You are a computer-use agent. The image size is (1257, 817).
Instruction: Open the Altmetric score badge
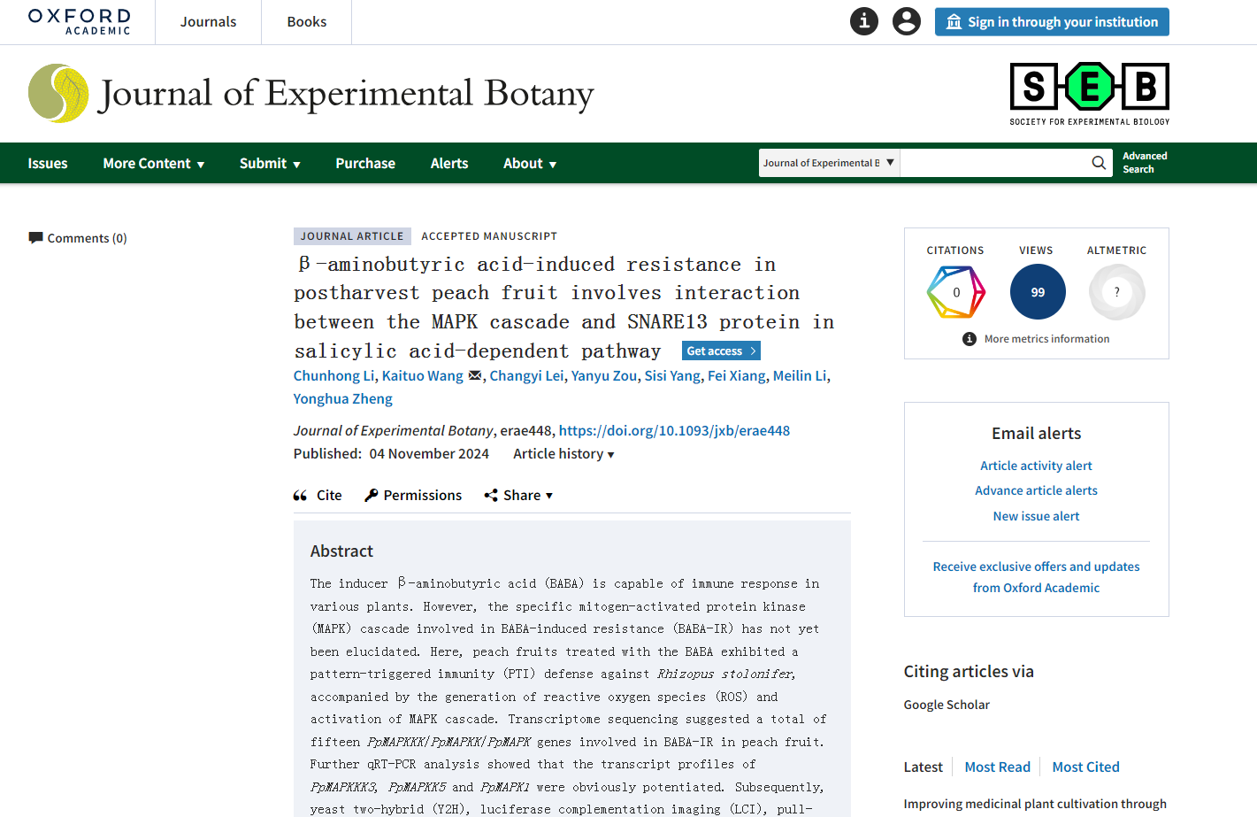pyautogui.click(x=1116, y=292)
